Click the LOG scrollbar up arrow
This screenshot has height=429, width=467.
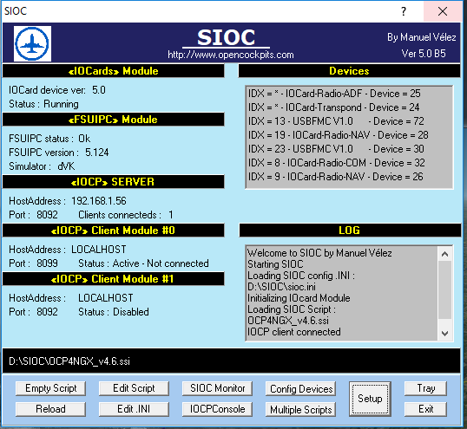445,254
